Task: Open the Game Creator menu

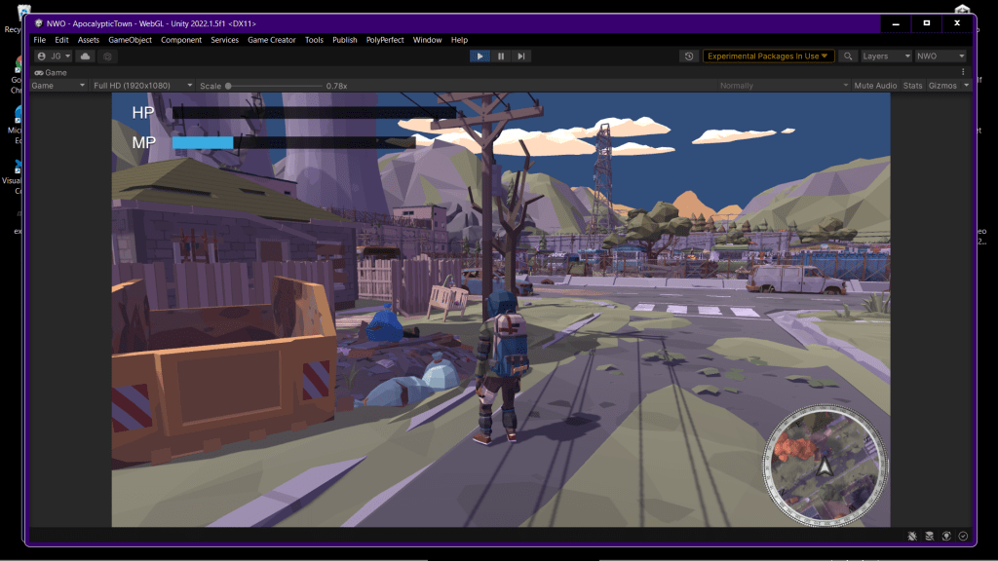Action: coord(271,40)
